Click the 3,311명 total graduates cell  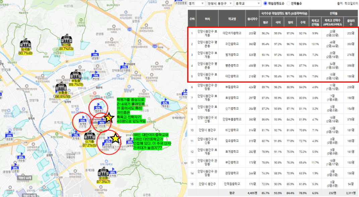(351, 193)
